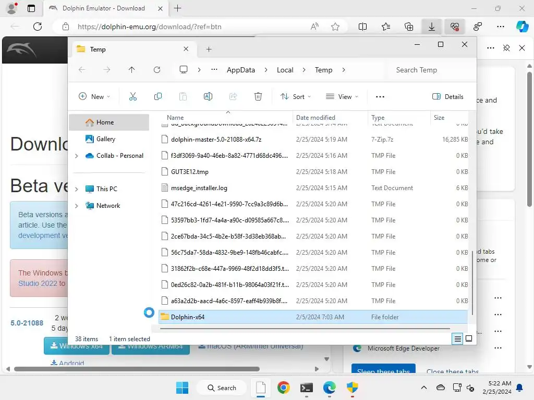Switch to large thumbnails view icon
Screen dimensions: 534x400
click(x=469, y=339)
